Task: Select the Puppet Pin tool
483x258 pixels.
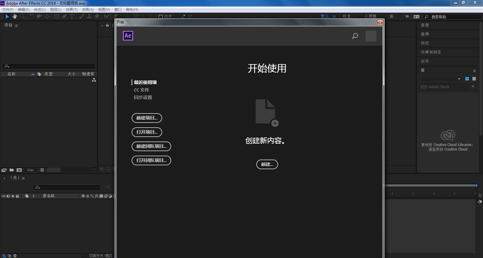Action: (116, 16)
